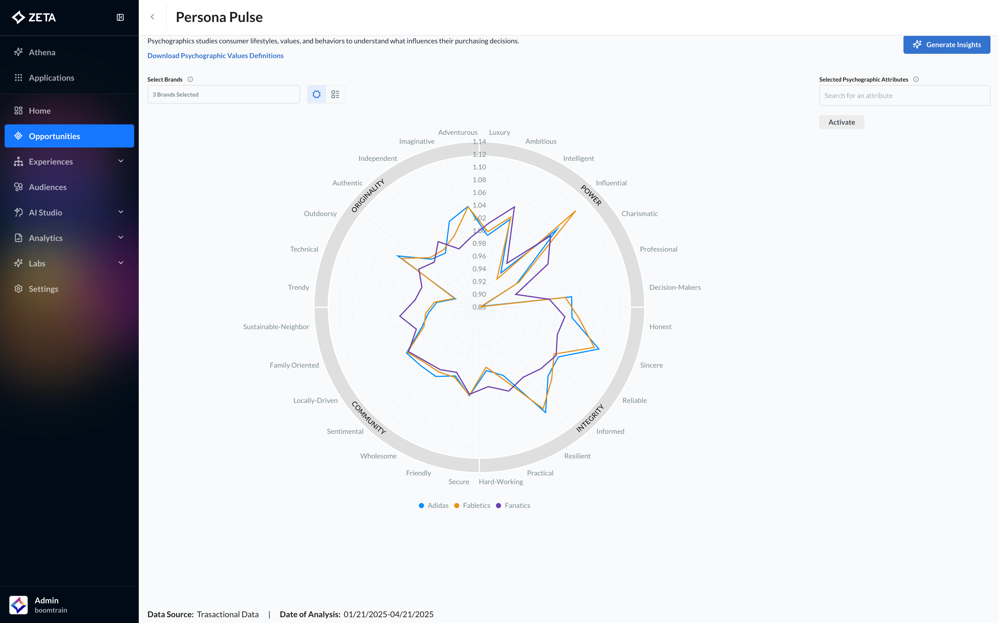The image size is (998, 623).
Task: Open the Admin boomtrain account
Action: point(69,605)
